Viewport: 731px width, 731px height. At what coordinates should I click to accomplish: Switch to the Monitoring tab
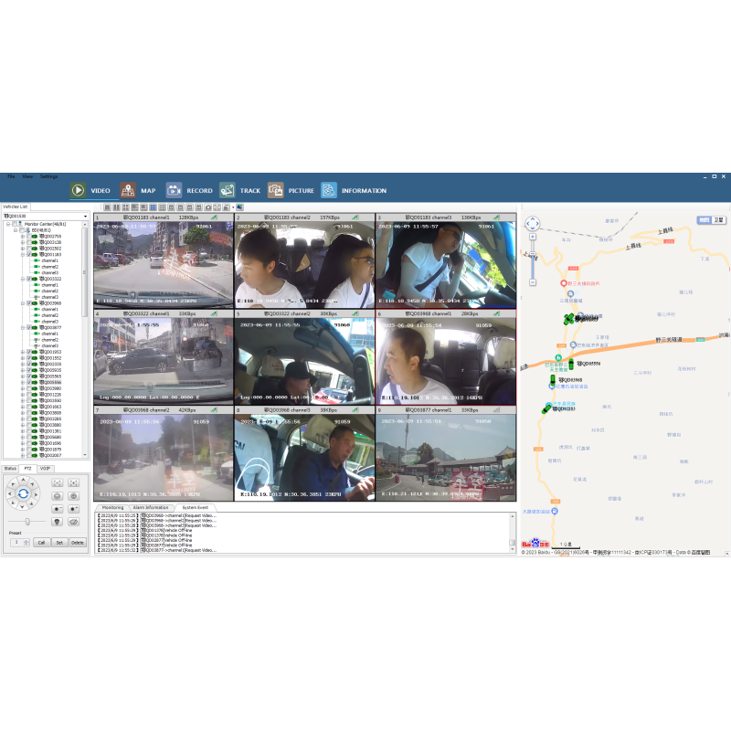pos(112,508)
